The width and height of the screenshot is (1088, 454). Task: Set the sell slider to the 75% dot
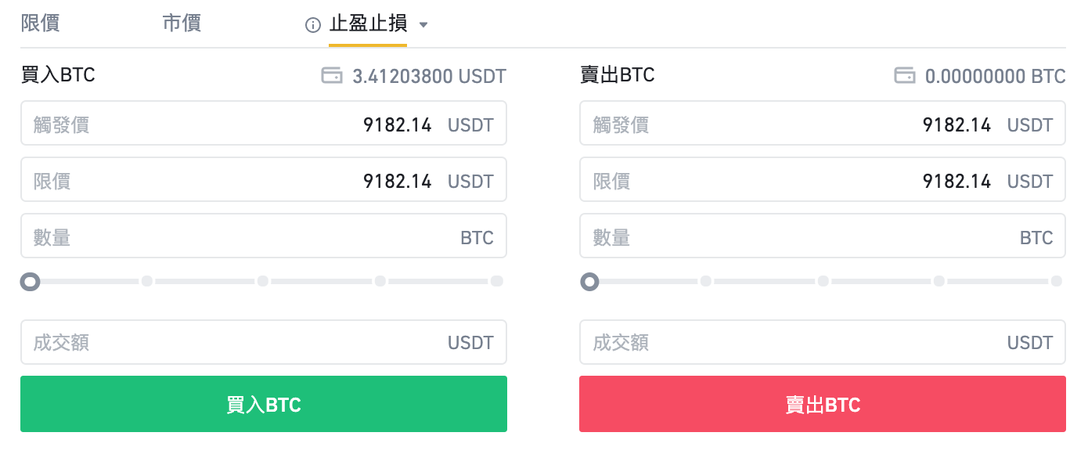coord(939,281)
